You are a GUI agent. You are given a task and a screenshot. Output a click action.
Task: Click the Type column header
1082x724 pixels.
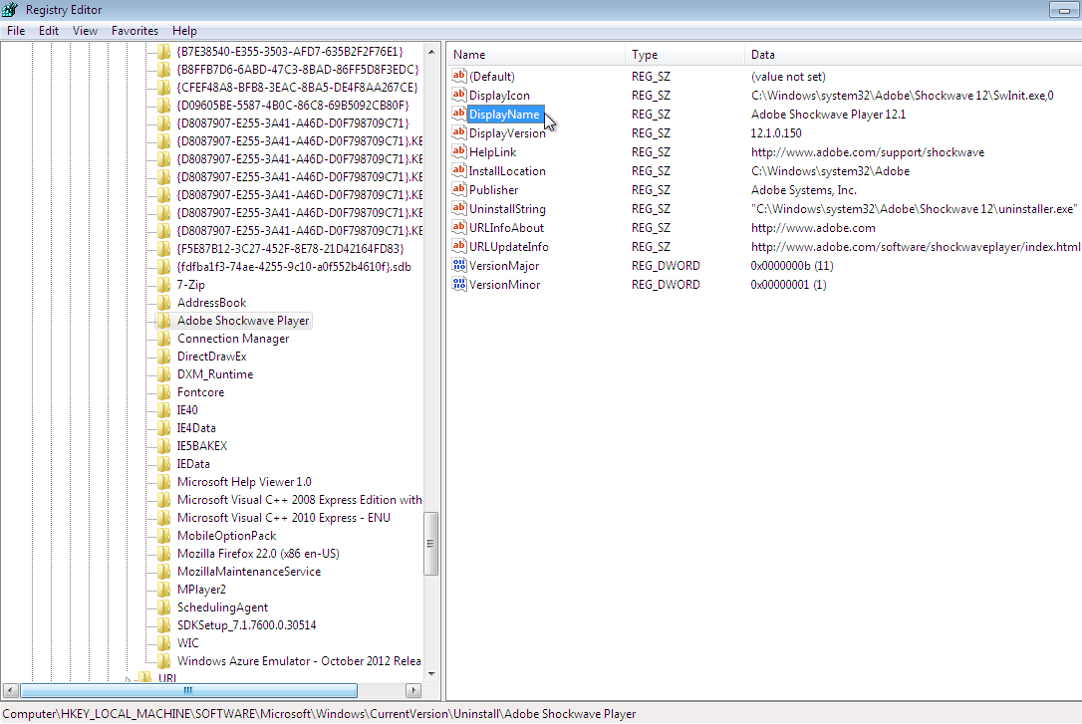click(685, 55)
